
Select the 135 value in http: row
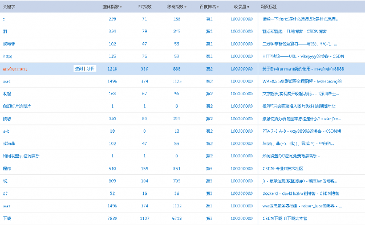click(x=112, y=56)
